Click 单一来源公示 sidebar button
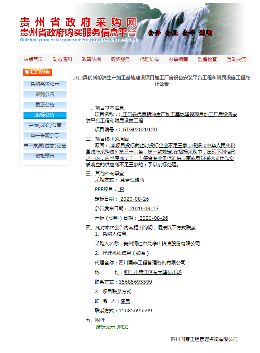 [45, 136]
